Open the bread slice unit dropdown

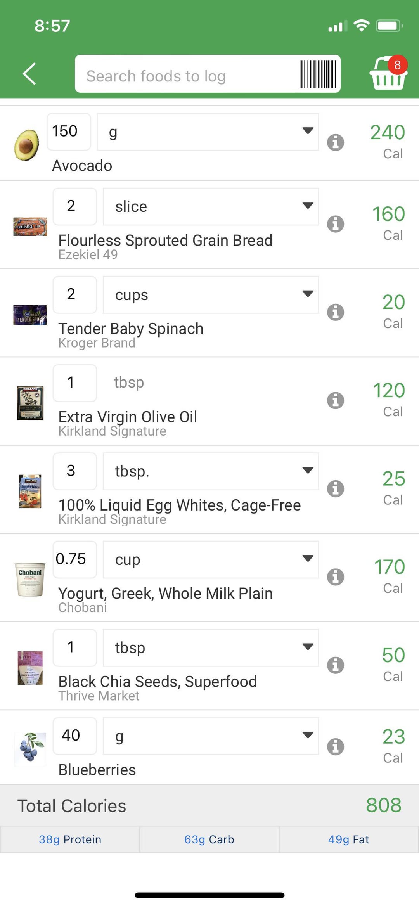click(x=211, y=206)
